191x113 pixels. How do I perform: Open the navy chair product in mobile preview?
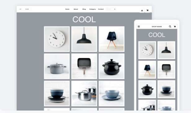click(147, 70)
